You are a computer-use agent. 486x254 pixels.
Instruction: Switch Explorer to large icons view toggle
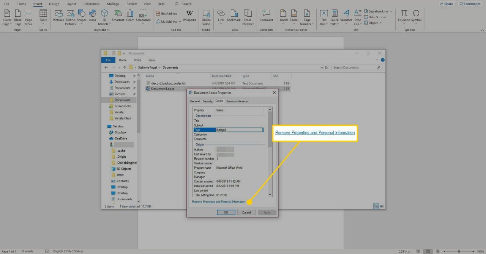click(382, 206)
